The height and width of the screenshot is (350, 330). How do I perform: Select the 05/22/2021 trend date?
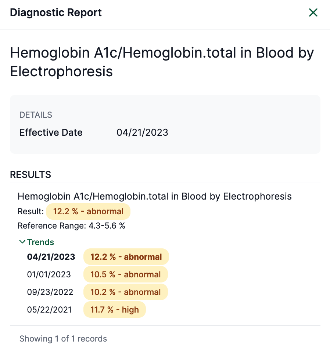pos(49,310)
